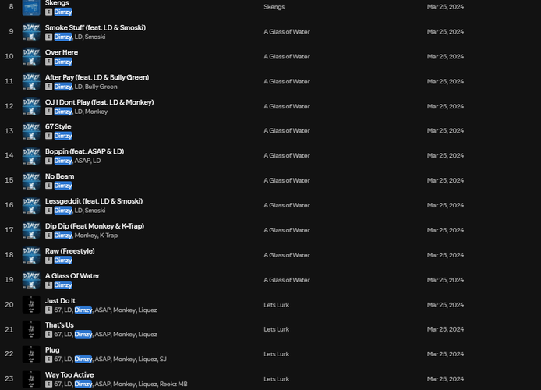Select track number 17 row index
The width and height of the screenshot is (541, 390).
coord(9,230)
